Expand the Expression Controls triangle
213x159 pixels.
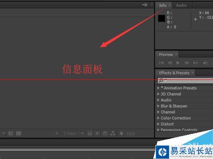(x=158, y=130)
